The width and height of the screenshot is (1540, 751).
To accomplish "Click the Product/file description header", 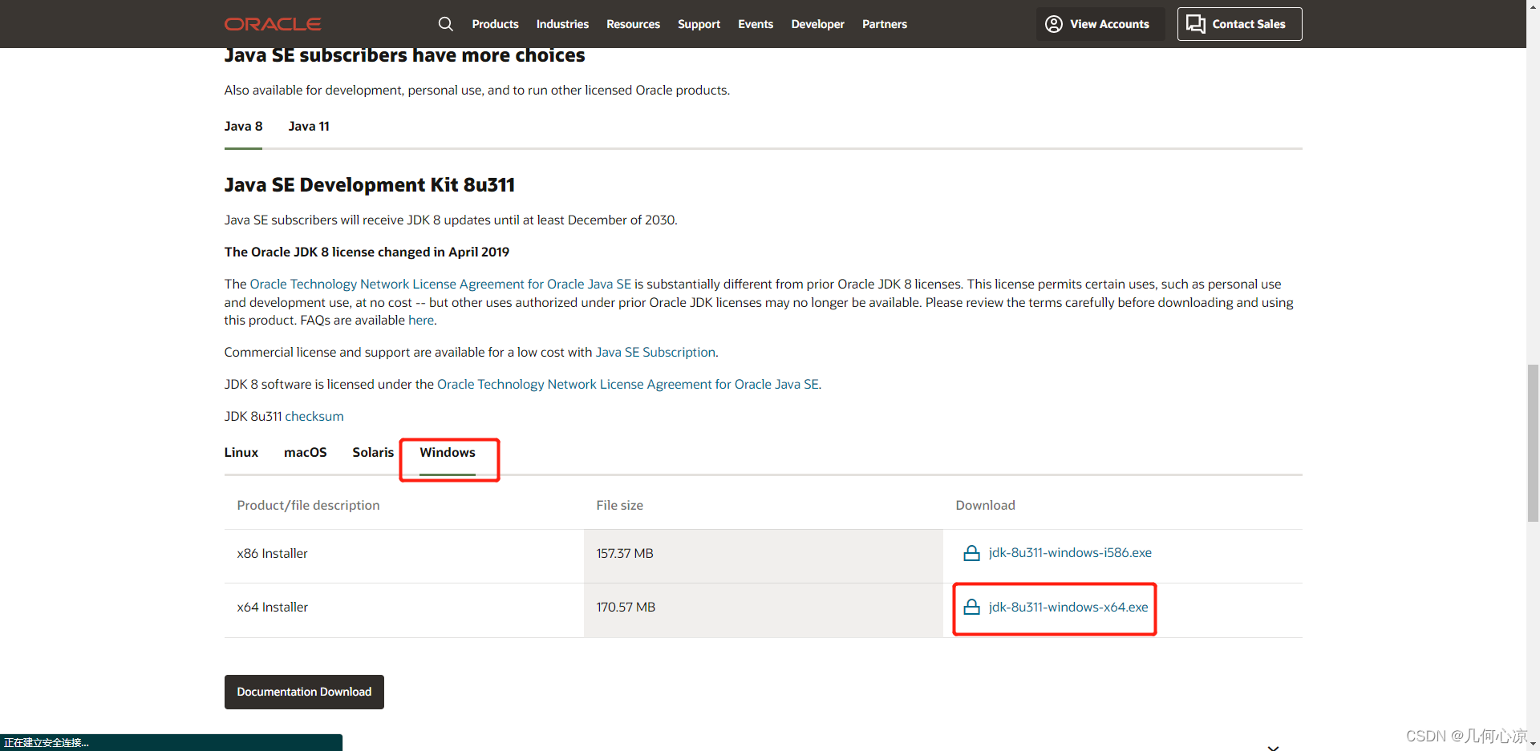I will pyautogui.click(x=308, y=506).
